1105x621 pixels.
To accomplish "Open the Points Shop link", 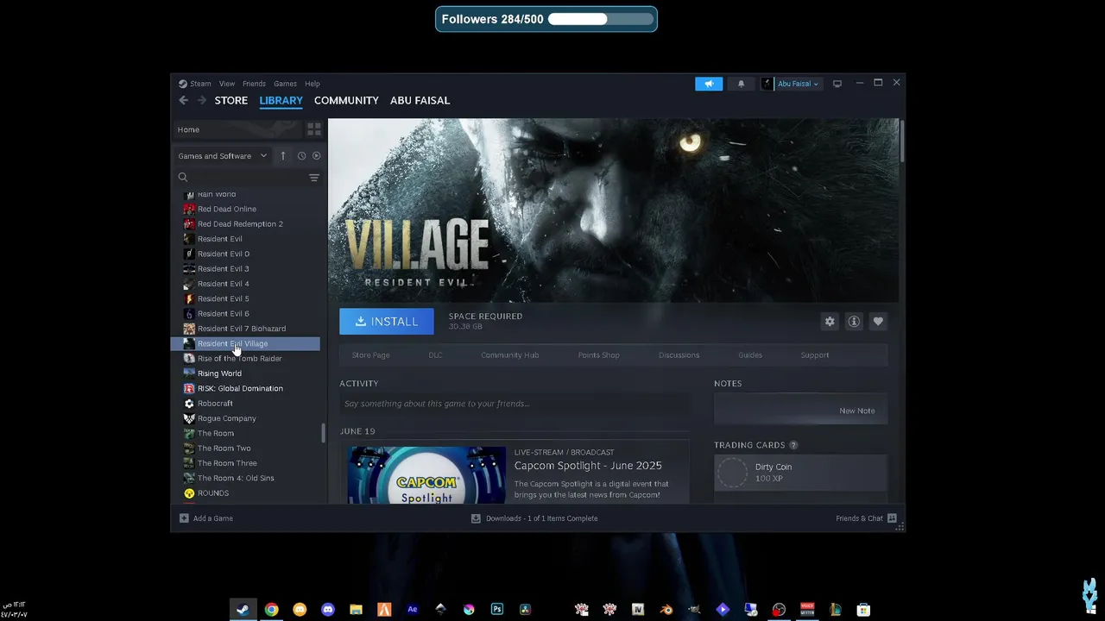I will [598, 355].
